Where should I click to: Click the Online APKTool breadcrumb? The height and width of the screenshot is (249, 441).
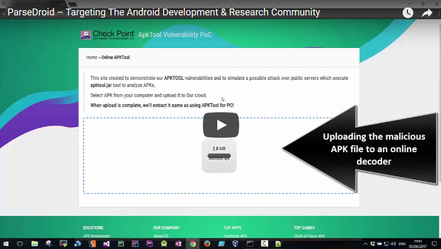(116, 57)
